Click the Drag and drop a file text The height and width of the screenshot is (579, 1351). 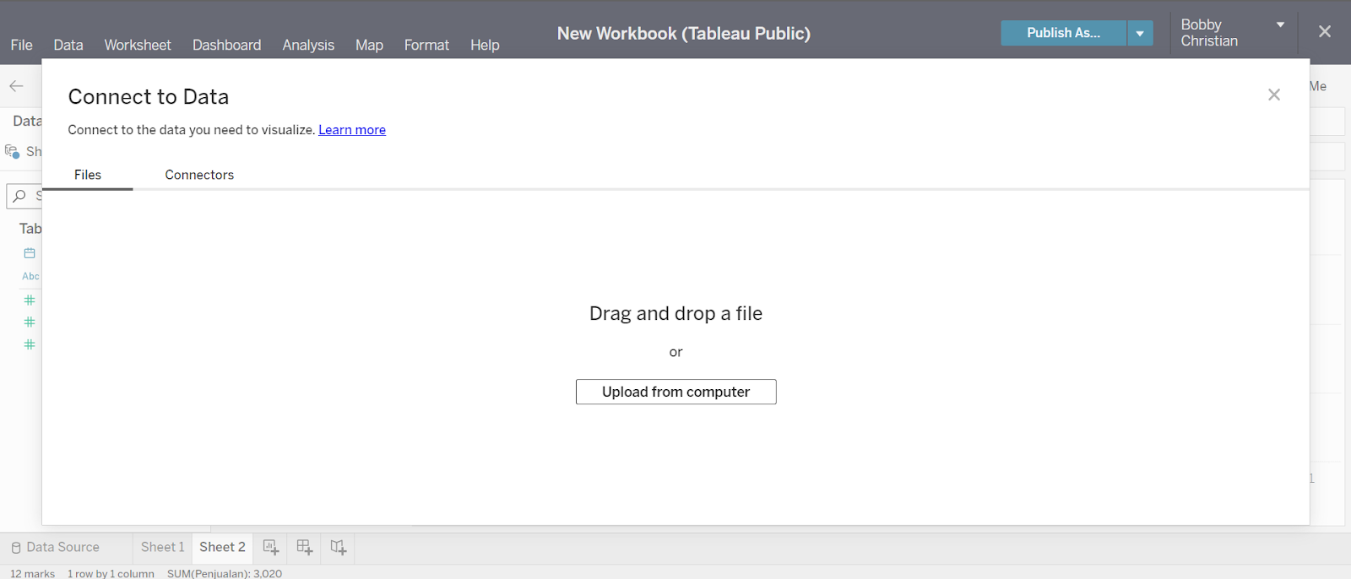(x=675, y=313)
